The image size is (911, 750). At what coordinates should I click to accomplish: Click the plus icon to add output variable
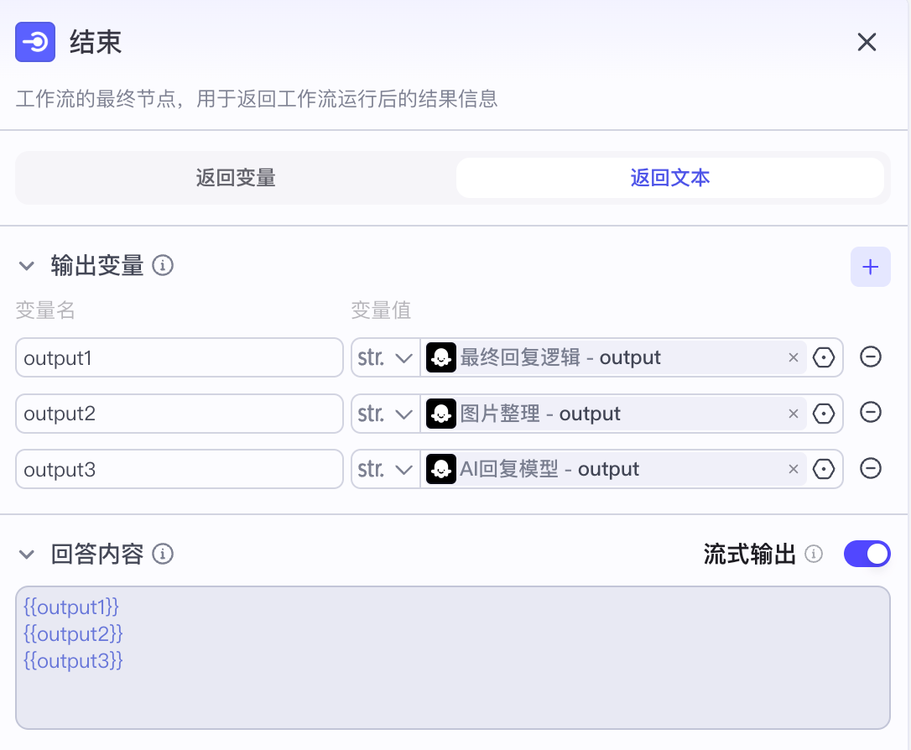(x=870, y=267)
